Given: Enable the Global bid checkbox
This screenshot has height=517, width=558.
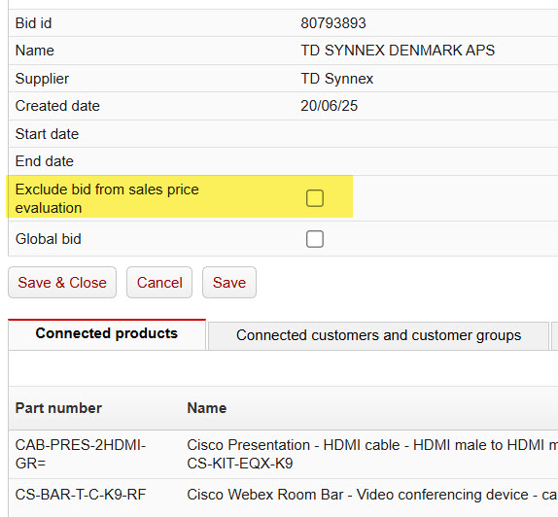Looking at the screenshot, I should click(x=315, y=239).
